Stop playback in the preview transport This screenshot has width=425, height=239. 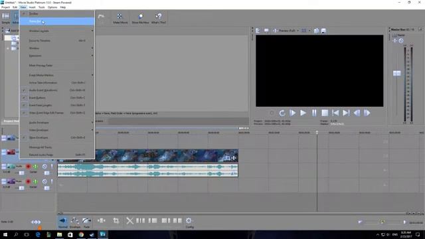click(325, 113)
